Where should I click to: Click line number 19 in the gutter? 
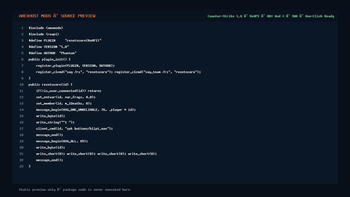pos(21,141)
